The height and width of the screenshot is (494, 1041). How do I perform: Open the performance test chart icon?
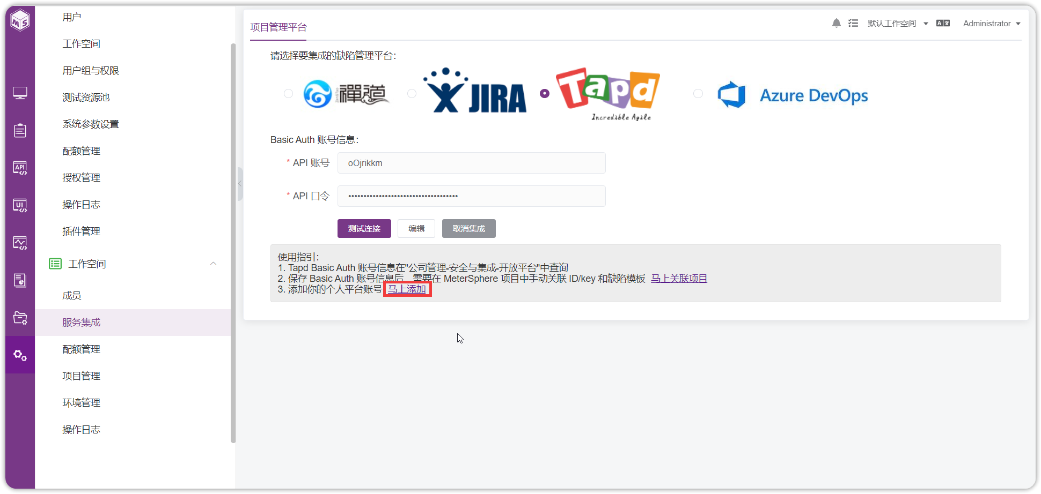click(20, 243)
